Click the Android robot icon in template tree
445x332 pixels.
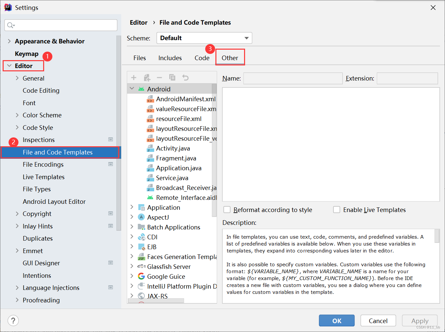pos(141,89)
